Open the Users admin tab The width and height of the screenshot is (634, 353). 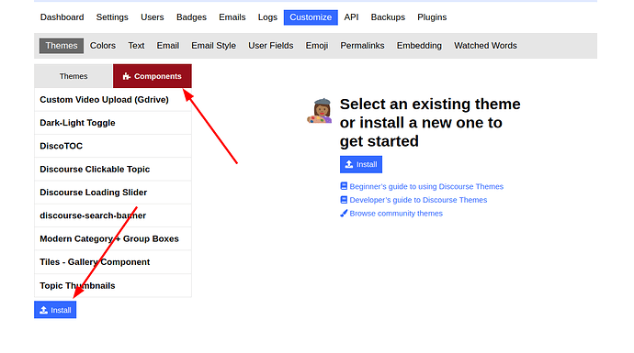point(152,17)
